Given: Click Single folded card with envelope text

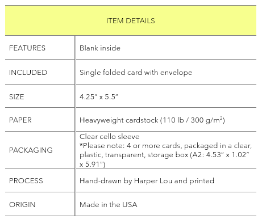Looking at the screenshot, I should coord(136,73).
